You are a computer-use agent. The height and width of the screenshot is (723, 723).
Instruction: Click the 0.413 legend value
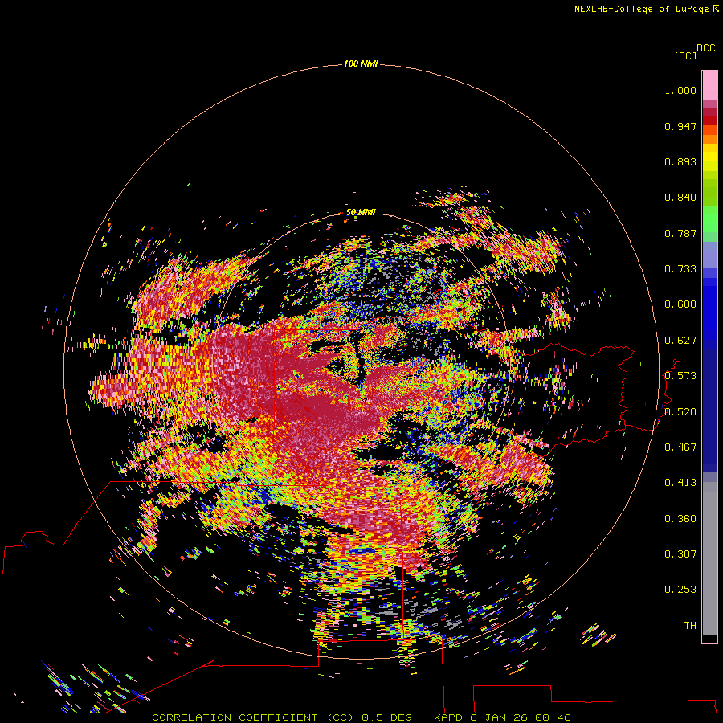[680, 483]
